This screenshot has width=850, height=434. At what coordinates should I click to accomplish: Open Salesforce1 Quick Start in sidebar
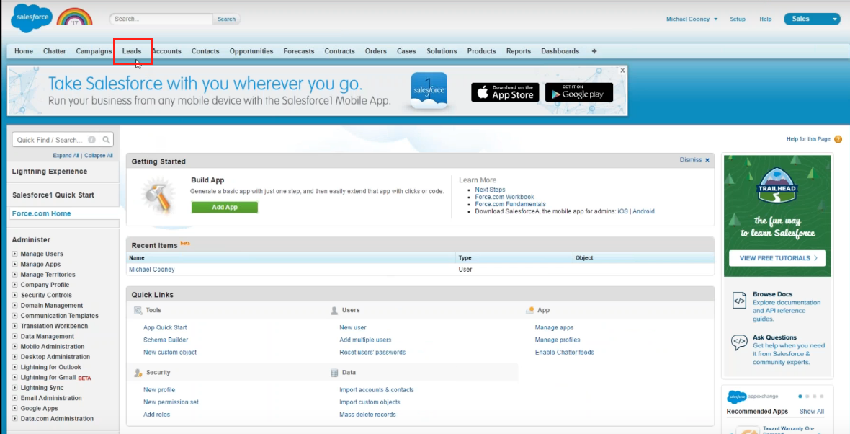click(53, 195)
